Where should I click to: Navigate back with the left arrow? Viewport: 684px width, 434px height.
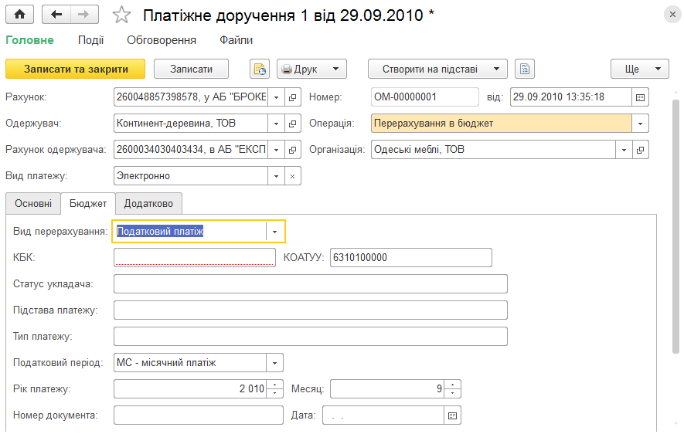56,15
